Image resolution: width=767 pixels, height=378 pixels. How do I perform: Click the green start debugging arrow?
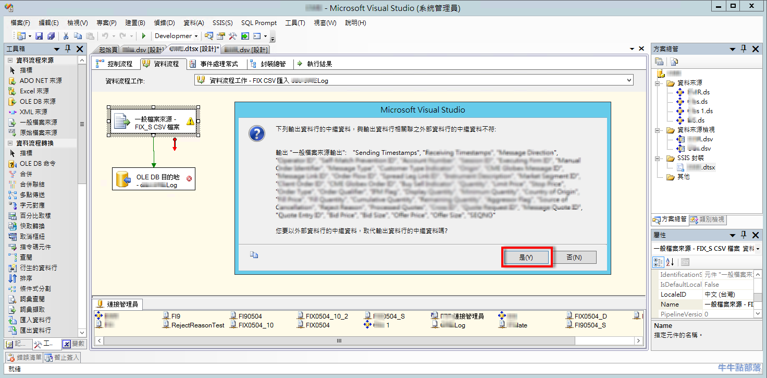click(x=144, y=36)
